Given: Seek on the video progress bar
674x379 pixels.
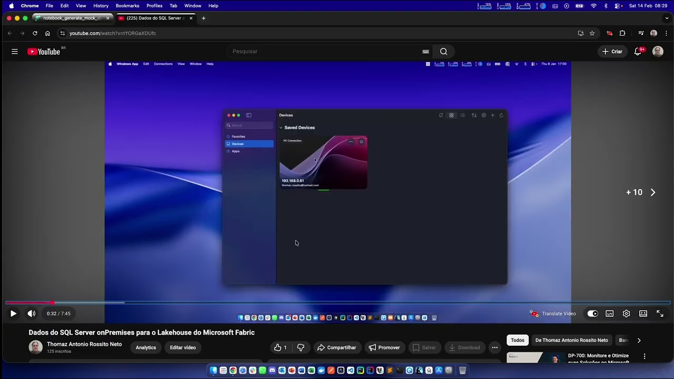Looking at the screenshot, I should tap(337, 303).
